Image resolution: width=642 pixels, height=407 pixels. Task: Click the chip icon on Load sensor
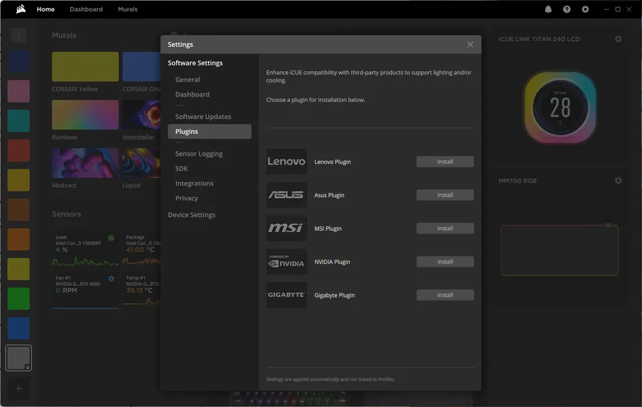coord(111,238)
